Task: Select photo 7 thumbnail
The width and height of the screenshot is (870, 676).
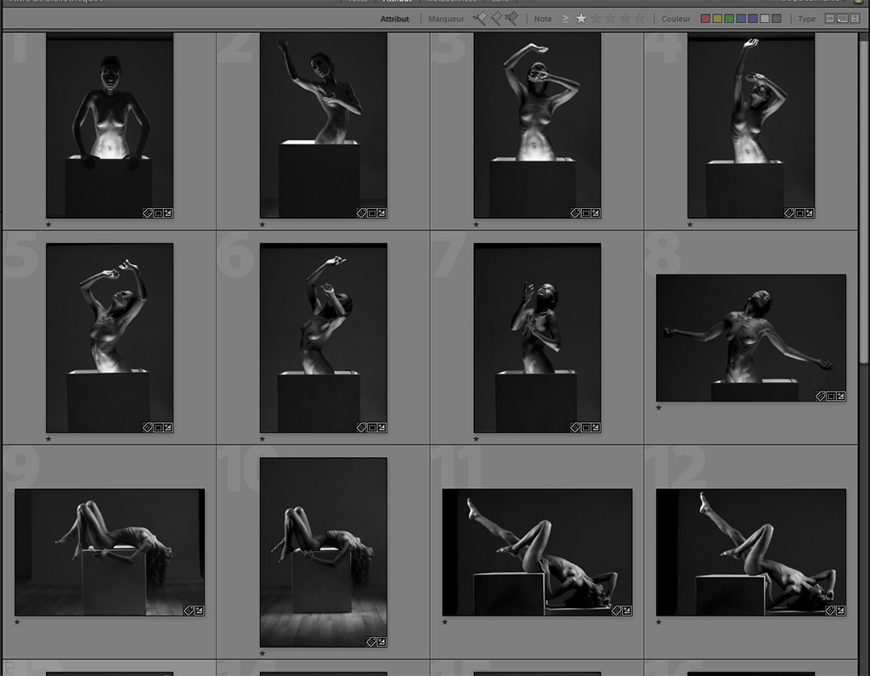Action: click(x=537, y=338)
